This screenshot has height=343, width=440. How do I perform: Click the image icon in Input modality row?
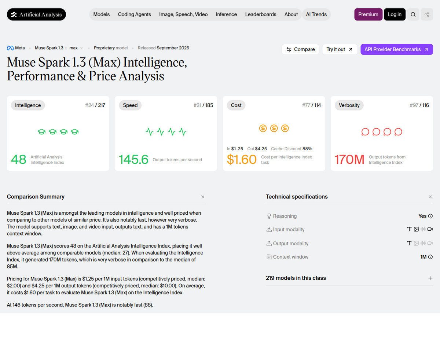pos(416,229)
